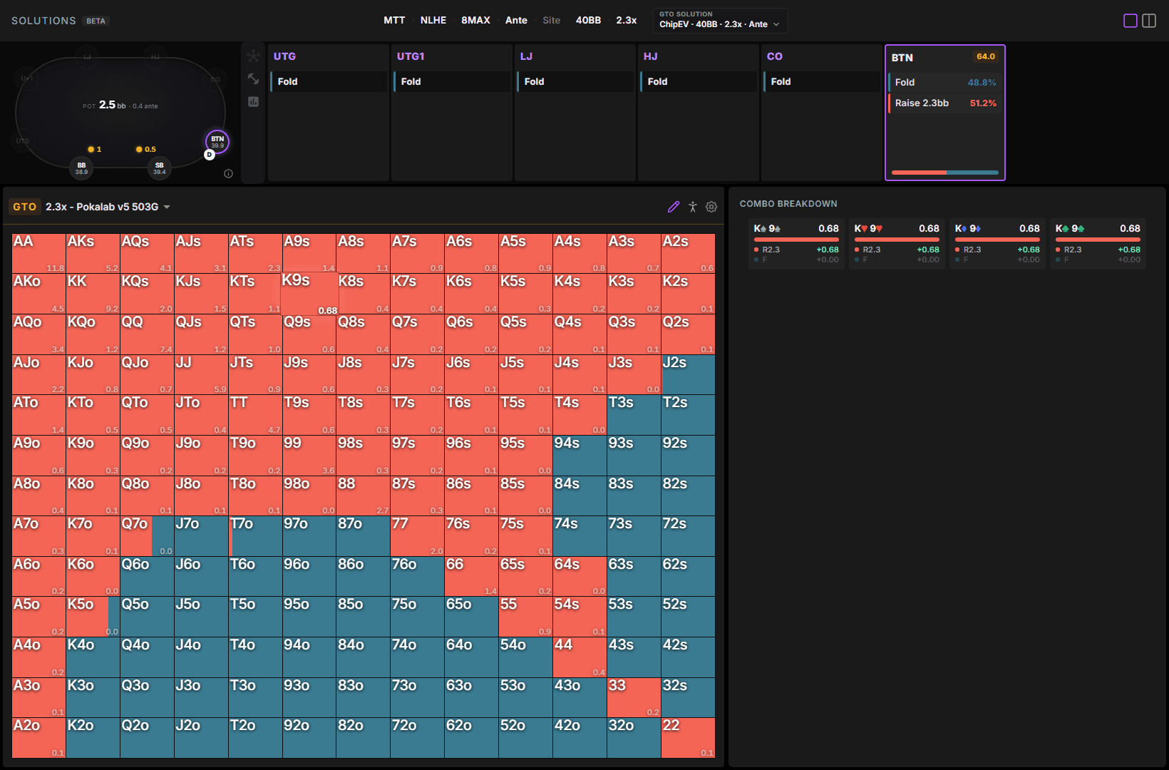This screenshot has width=1169, height=770.
Task: Open the K♠9♠ combo card
Action: click(796, 243)
